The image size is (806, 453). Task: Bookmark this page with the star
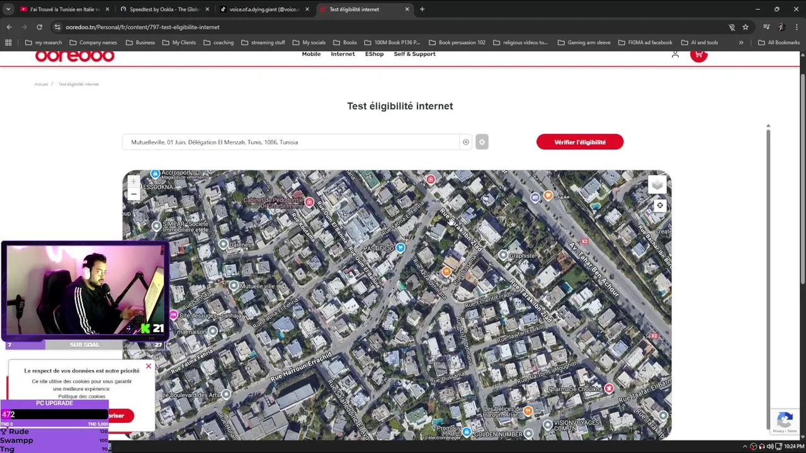point(746,27)
